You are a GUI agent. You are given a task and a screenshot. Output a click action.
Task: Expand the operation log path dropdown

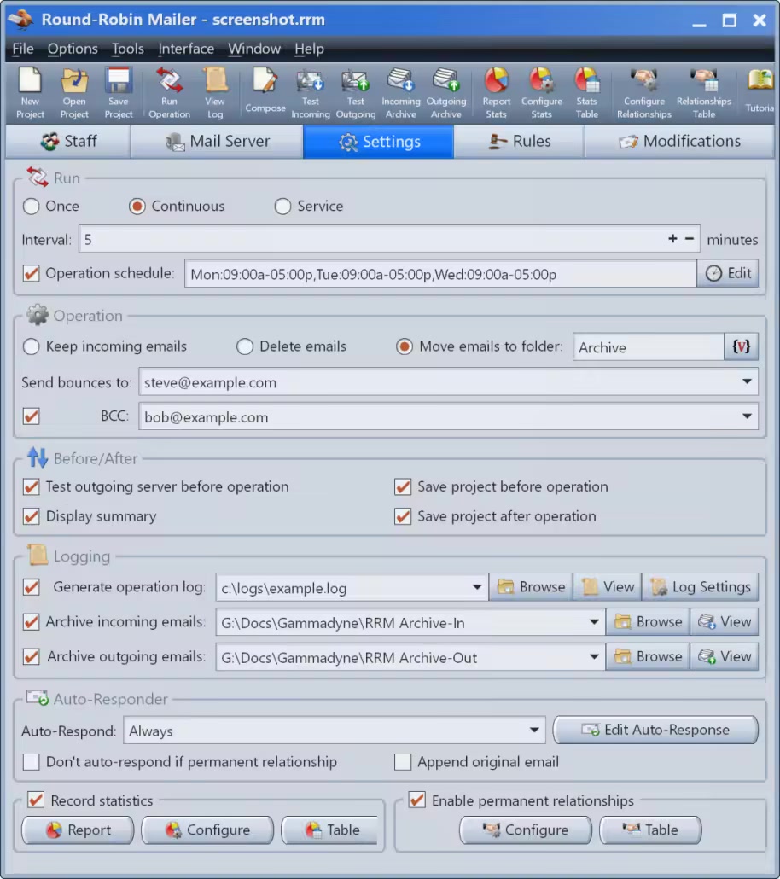pos(477,587)
